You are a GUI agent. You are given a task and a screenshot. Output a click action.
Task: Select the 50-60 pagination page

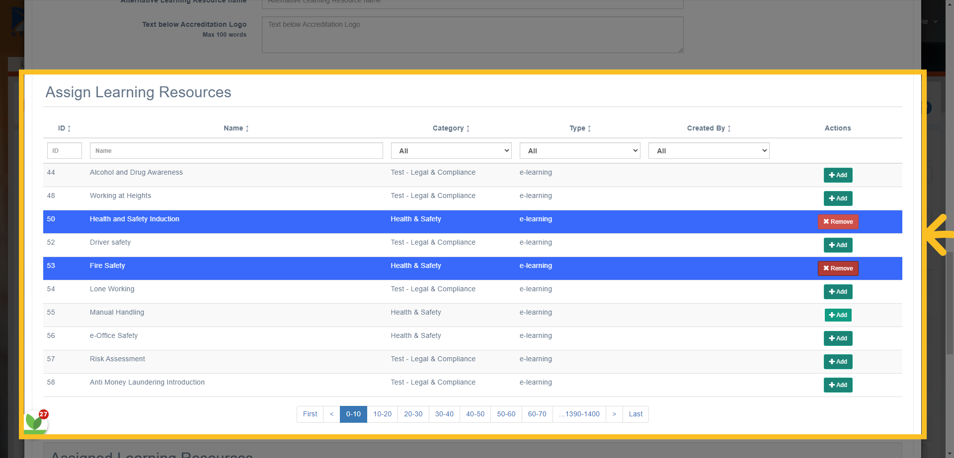tap(506, 414)
